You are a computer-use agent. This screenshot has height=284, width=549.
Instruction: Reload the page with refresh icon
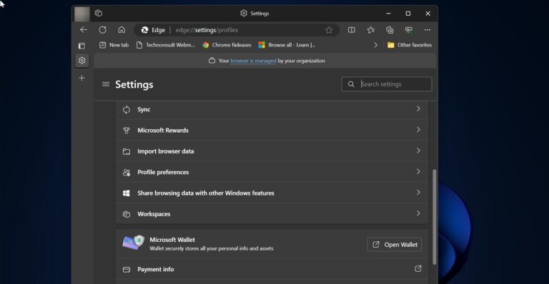pyautogui.click(x=103, y=30)
